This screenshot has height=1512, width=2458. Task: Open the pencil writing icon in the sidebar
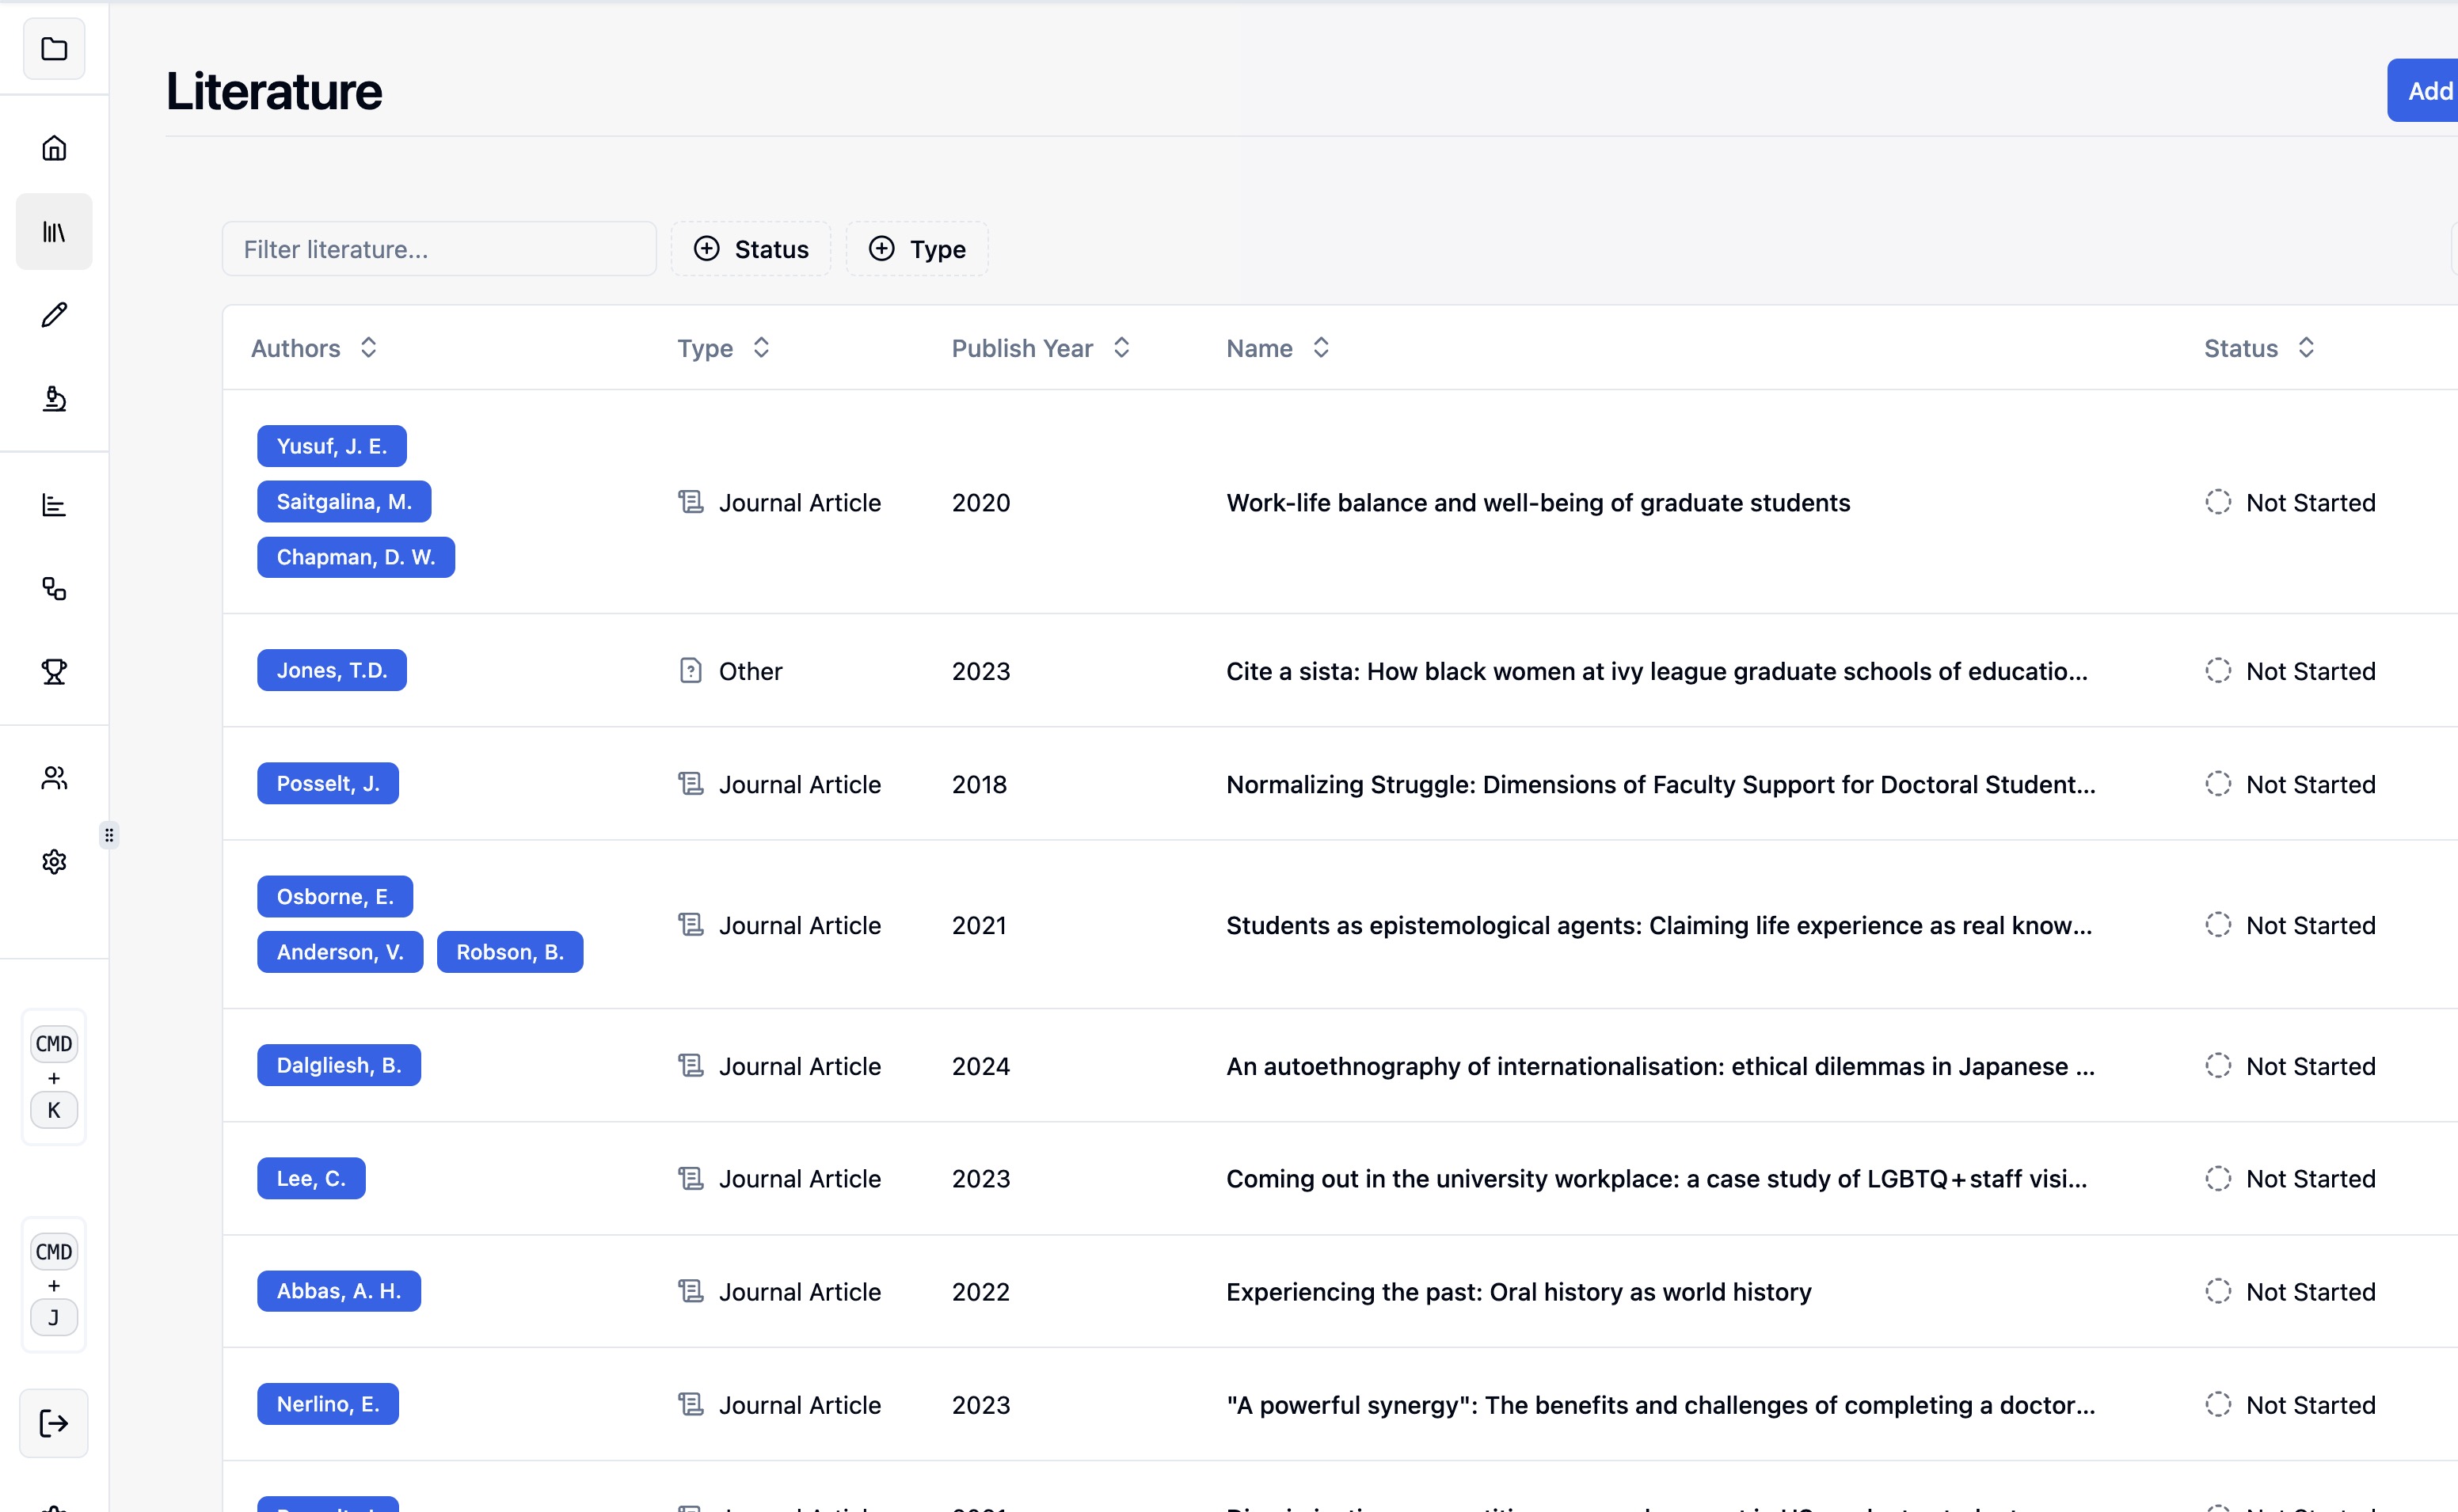(54, 315)
